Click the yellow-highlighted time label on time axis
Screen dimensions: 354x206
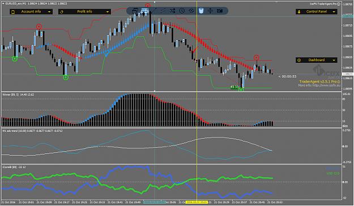pos(197,202)
